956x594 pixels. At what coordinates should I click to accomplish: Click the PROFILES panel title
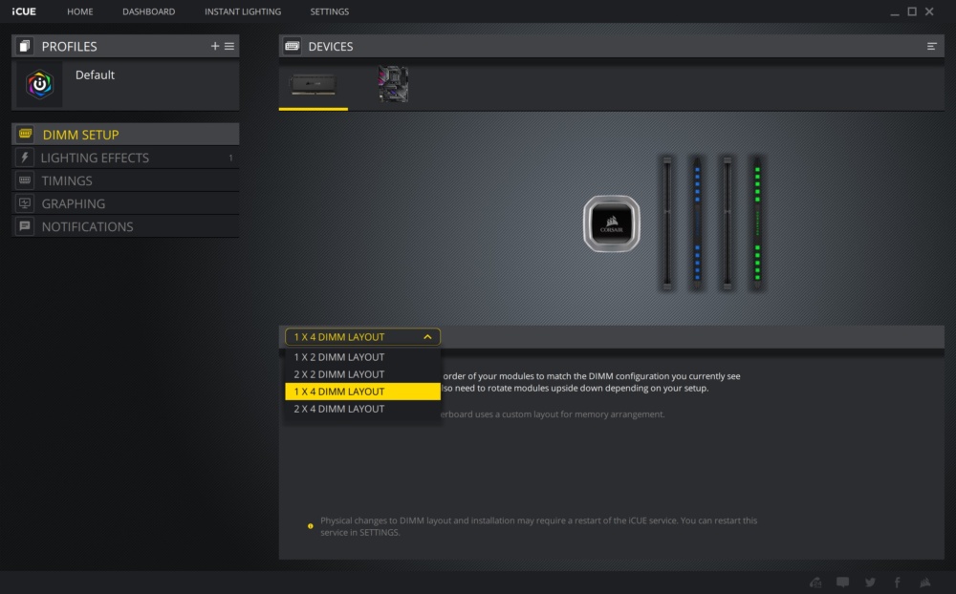69,46
